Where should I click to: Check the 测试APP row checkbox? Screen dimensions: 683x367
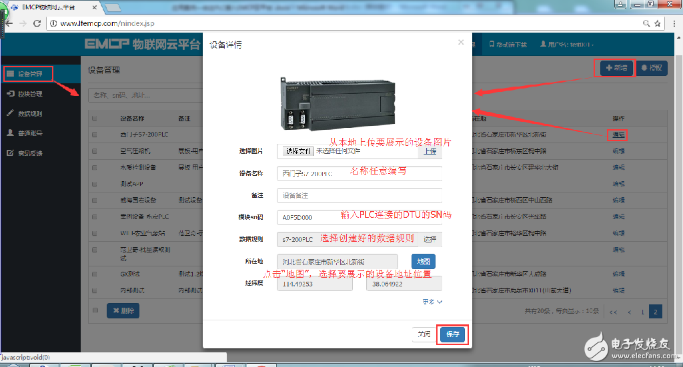[x=95, y=184]
